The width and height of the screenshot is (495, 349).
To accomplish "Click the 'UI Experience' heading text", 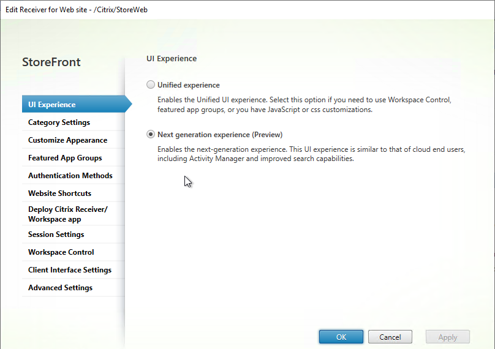I will [x=172, y=58].
